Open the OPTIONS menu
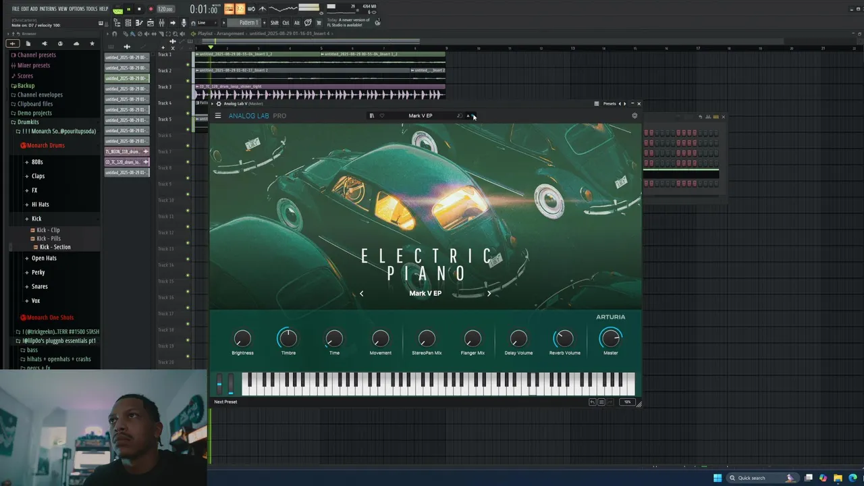 click(x=76, y=9)
